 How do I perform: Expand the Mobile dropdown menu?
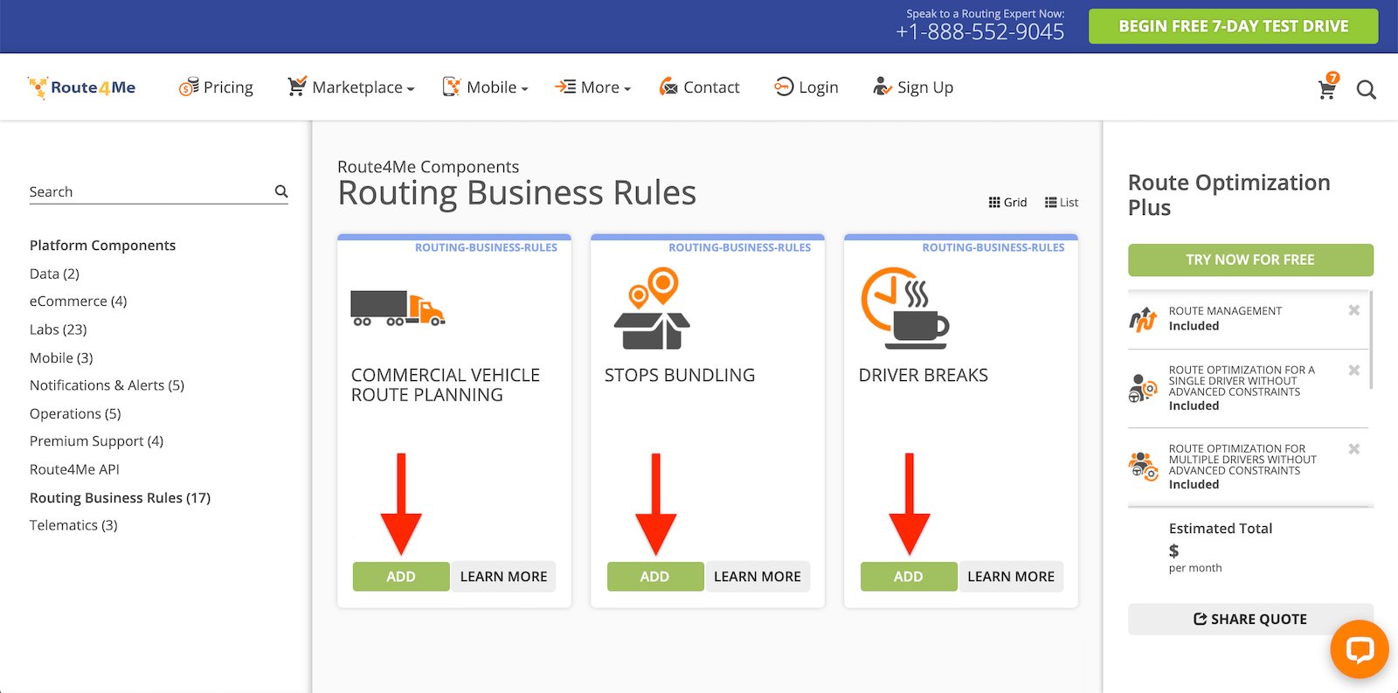click(x=486, y=87)
